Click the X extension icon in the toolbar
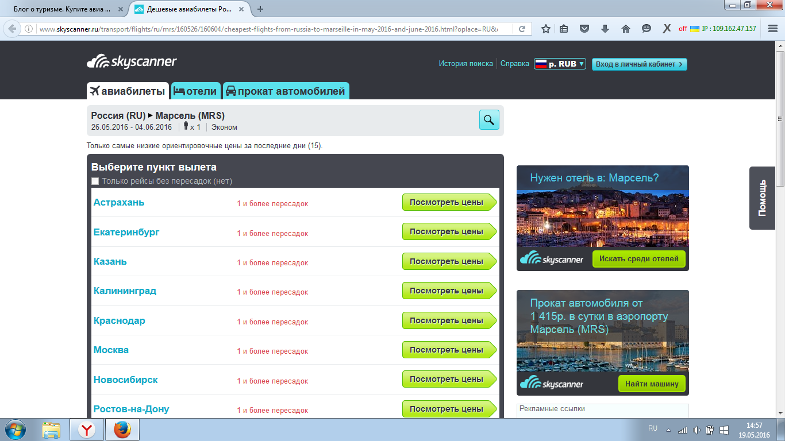The height and width of the screenshot is (441, 785). [667, 29]
